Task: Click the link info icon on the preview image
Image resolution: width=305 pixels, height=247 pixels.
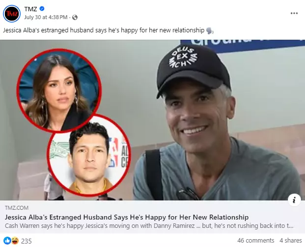Action: click(x=294, y=199)
